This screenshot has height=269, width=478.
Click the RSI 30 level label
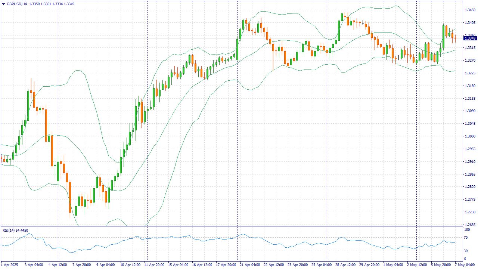tap(465, 251)
